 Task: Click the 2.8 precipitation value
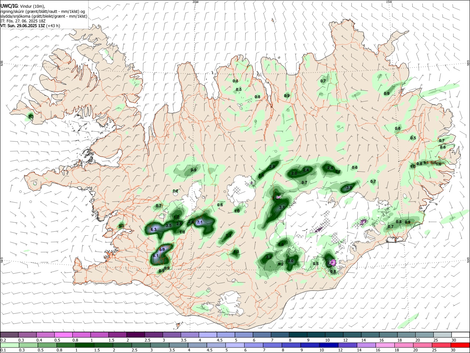(272, 167)
